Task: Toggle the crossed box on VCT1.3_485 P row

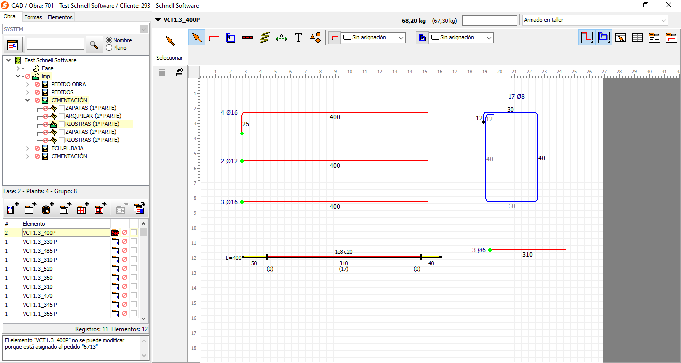Action: pos(134,251)
